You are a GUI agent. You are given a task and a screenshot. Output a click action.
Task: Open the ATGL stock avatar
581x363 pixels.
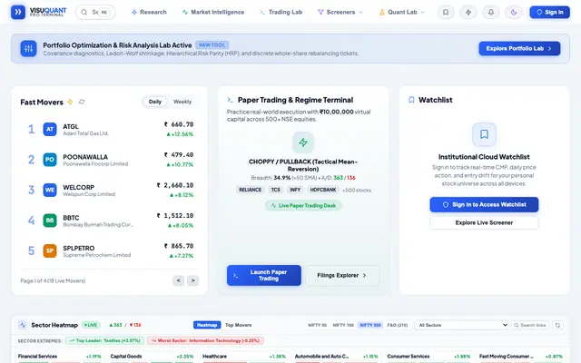click(x=50, y=129)
